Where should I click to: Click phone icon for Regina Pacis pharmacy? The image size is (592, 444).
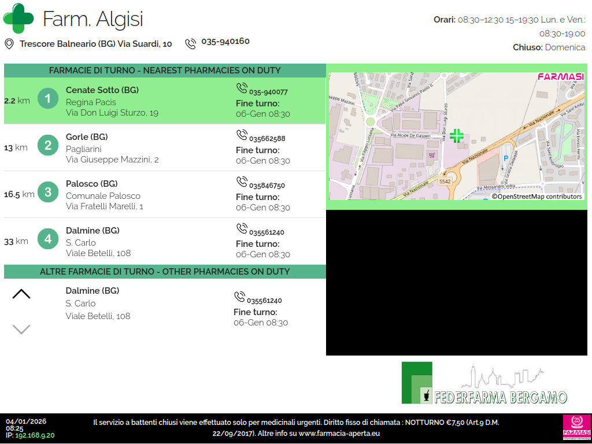click(x=242, y=88)
